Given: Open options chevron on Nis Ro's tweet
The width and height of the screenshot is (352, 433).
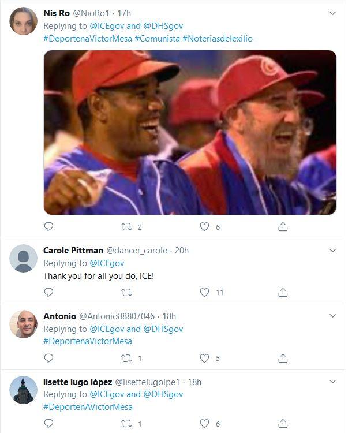Looking at the screenshot, I should [333, 13].
